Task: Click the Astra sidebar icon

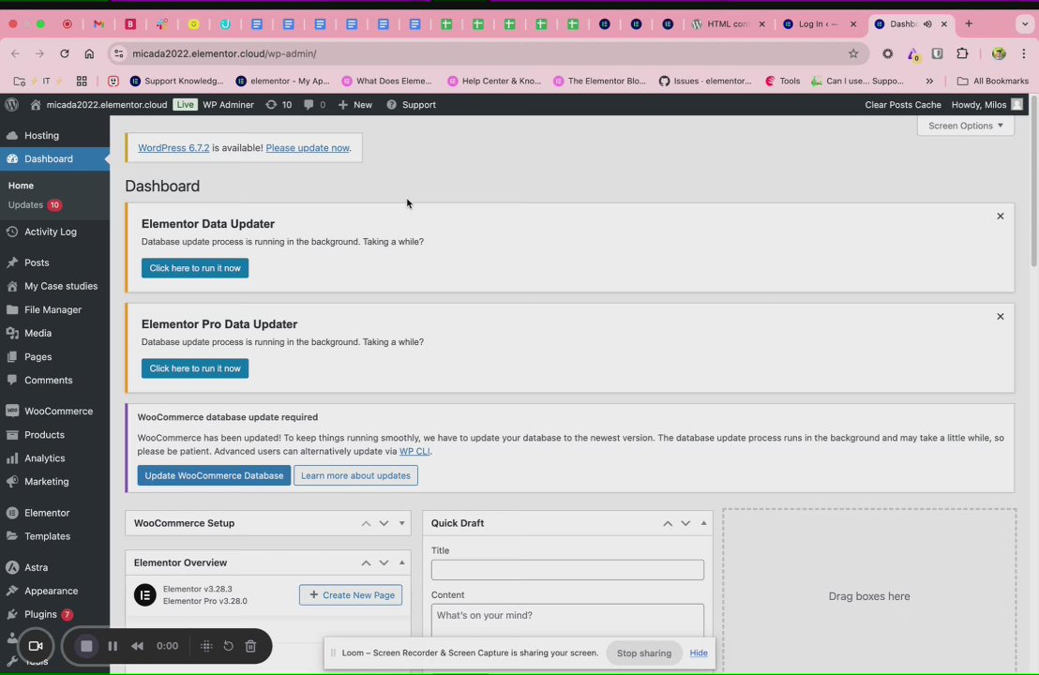Action: (12, 568)
